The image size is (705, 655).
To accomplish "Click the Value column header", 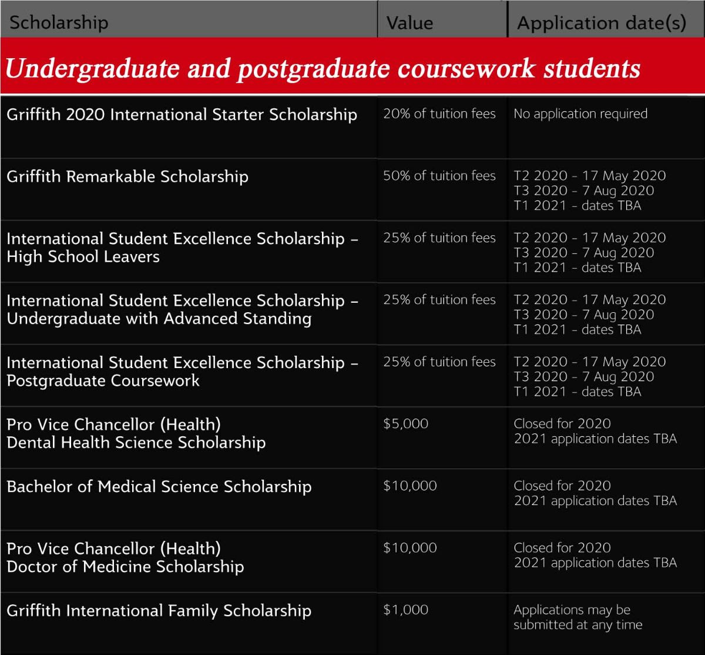I will tap(409, 23).
